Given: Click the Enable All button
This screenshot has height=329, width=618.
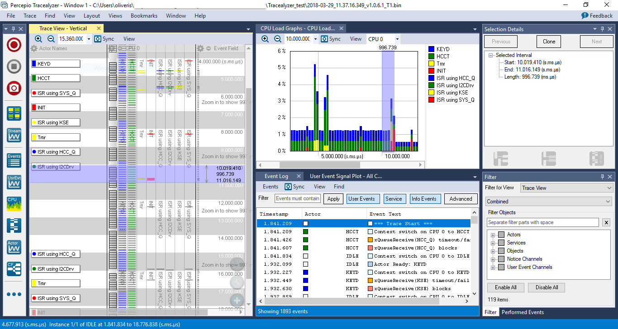Looking at the screenshot, I should pos(505,287).
